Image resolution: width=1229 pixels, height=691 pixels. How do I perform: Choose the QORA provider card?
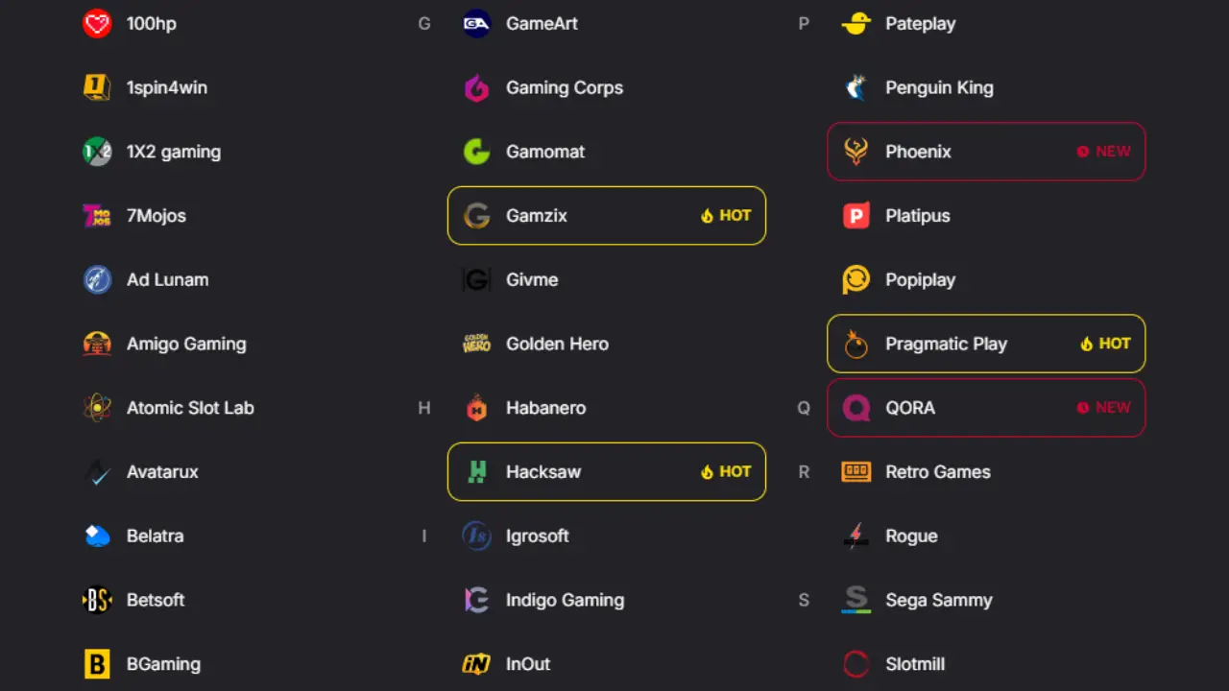point(985,408)
